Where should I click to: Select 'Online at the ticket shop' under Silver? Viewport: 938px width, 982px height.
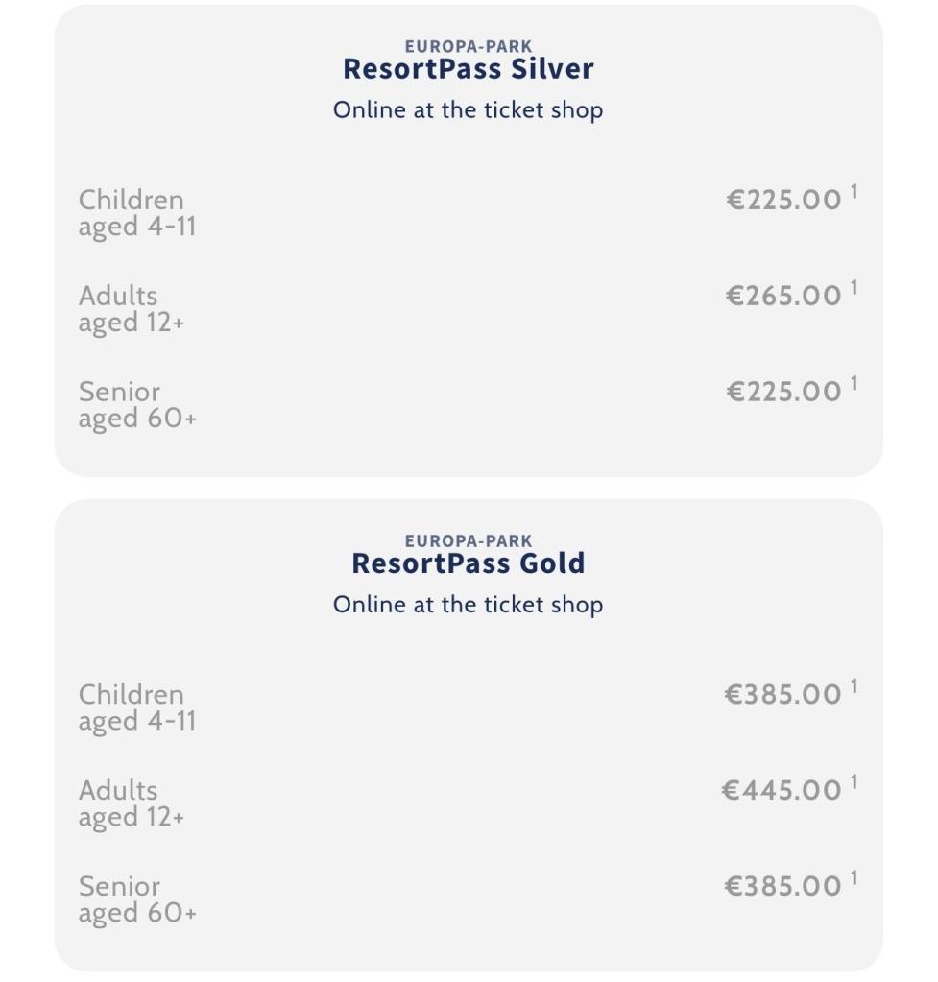(x=469, y=110)
